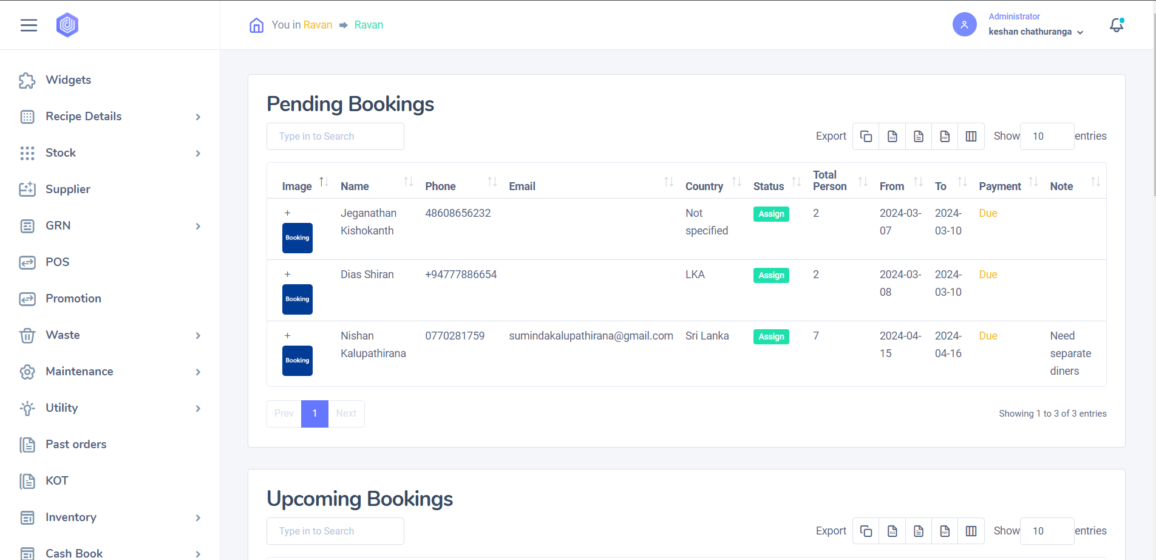This screenshot has width=1156, height=560.
Task: Click the home icon in breadcrumb
Action: [256, 25]
